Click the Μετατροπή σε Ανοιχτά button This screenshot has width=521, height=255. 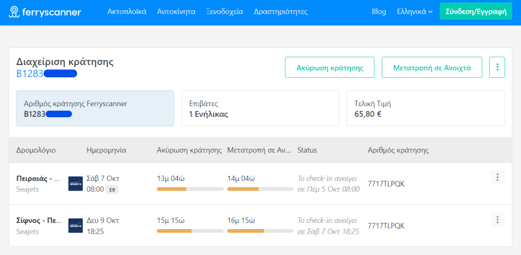coord(431,67)
